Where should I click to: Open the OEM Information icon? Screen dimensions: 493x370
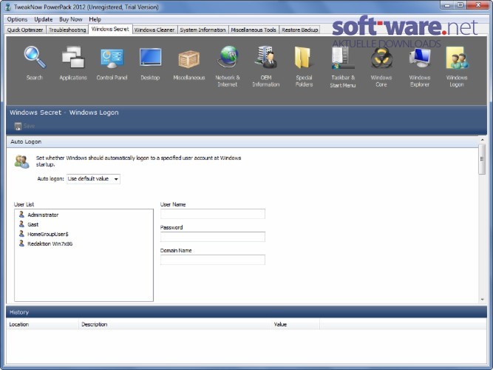(266, 57)
